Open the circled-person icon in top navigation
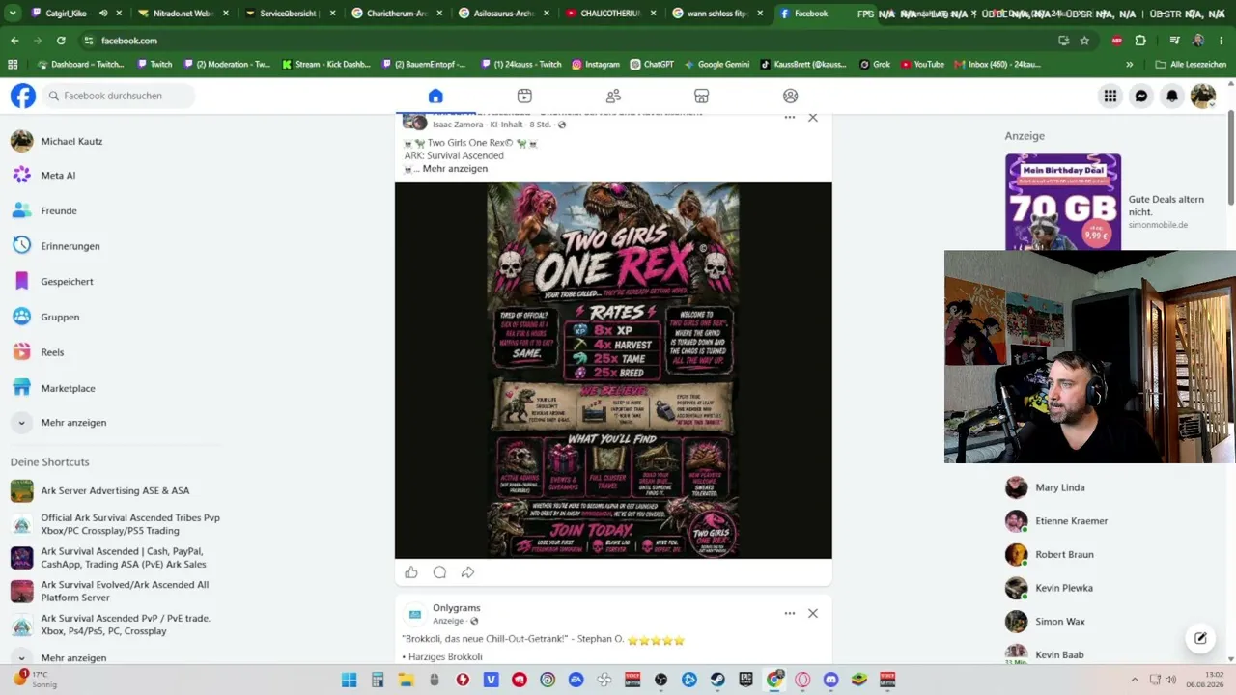Viewport: 1236px width, 695px height. (x=791, y=96)
